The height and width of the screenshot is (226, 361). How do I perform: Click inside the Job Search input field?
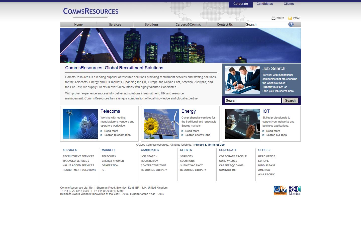click(x=253, y=100)
